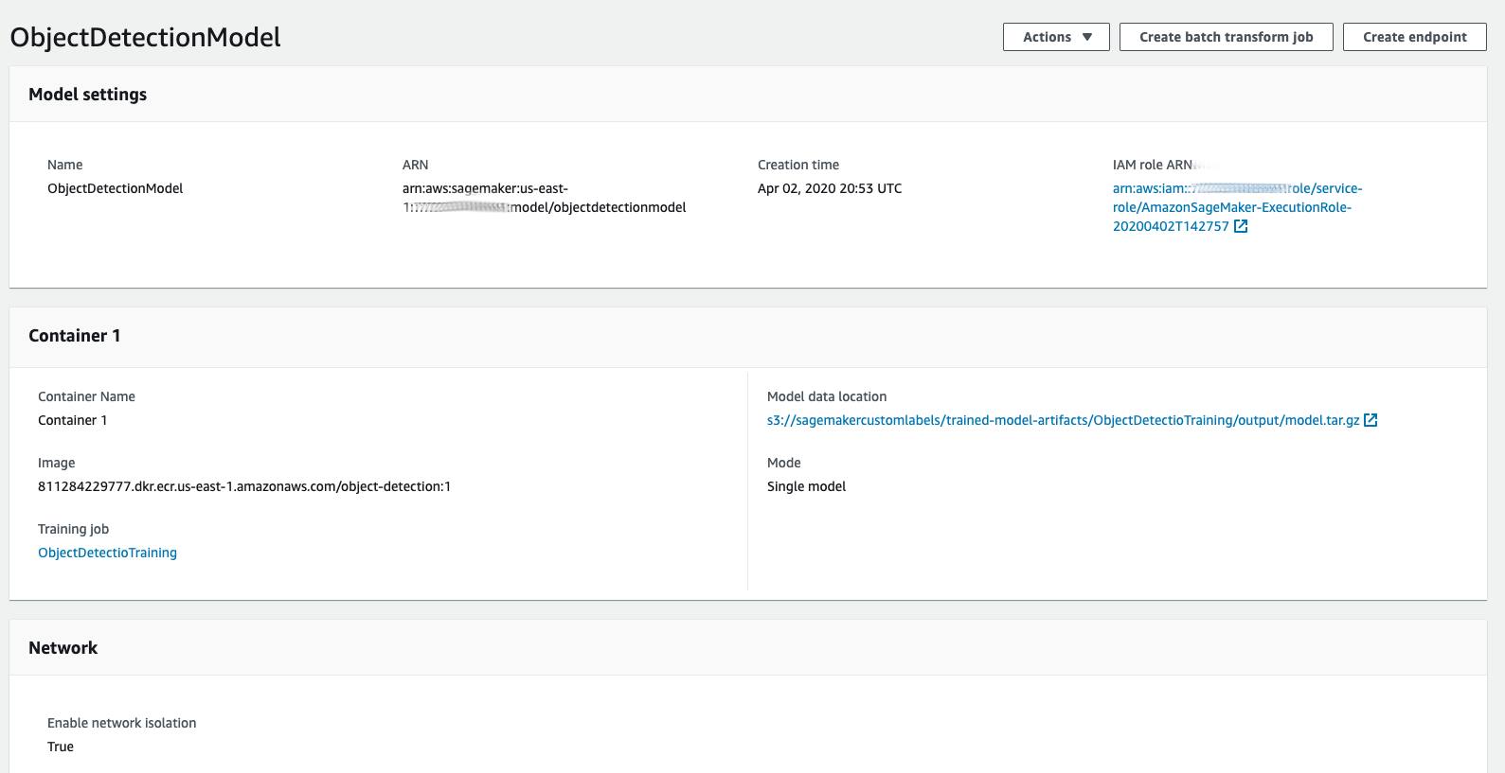Screen dimensions: 1505x773
Task: Open the IAM role ARN execution role link
Action: [1231, 207]
